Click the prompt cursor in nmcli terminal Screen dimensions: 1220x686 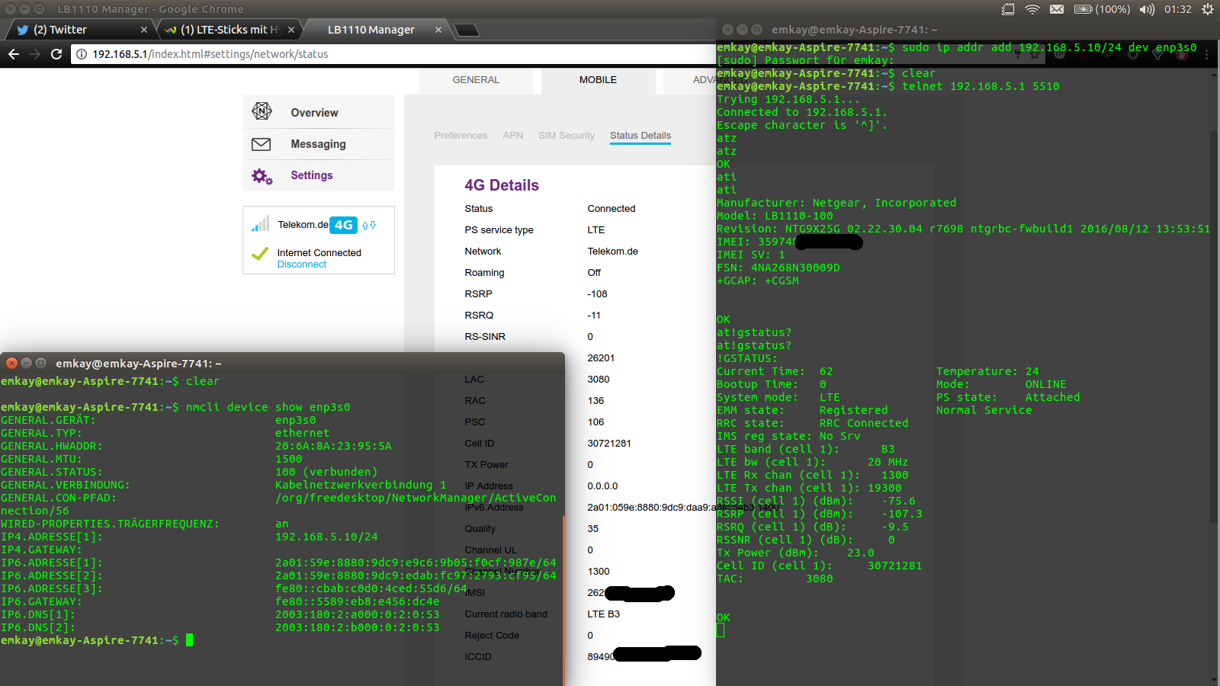point(189,640)
